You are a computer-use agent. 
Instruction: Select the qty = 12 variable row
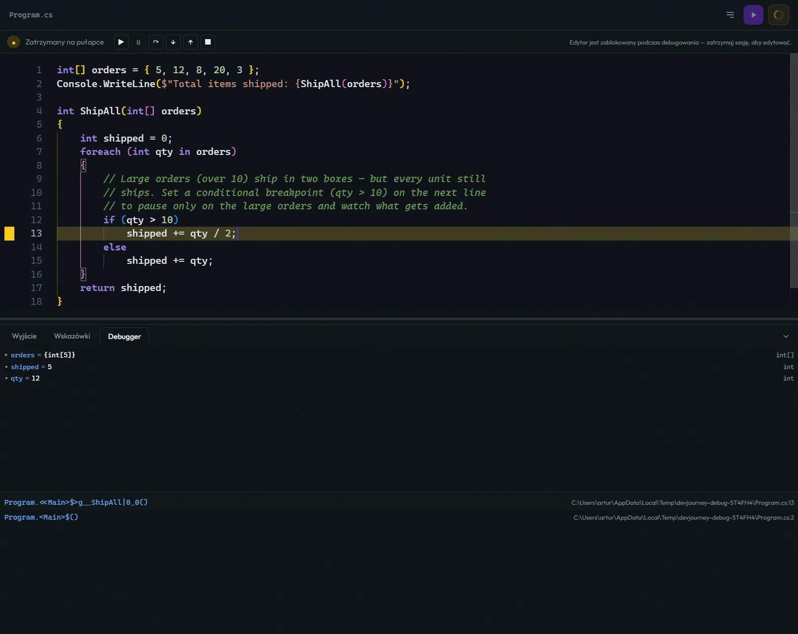(399, 378)
